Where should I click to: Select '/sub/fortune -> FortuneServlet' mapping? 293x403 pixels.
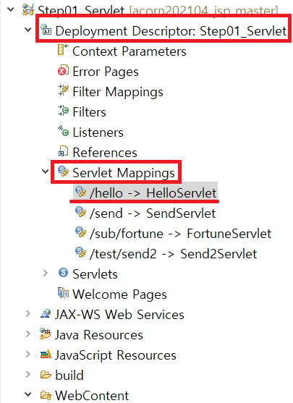[x=180, y=234]
